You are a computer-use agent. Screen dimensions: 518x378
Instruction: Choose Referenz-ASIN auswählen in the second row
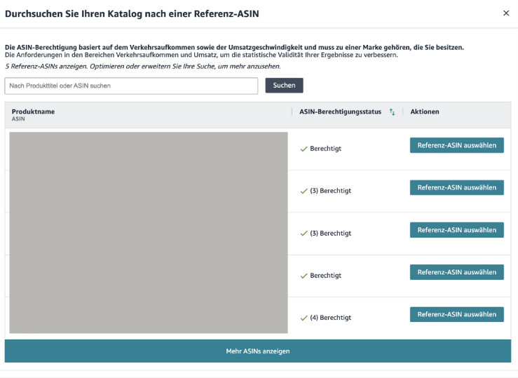456,187
